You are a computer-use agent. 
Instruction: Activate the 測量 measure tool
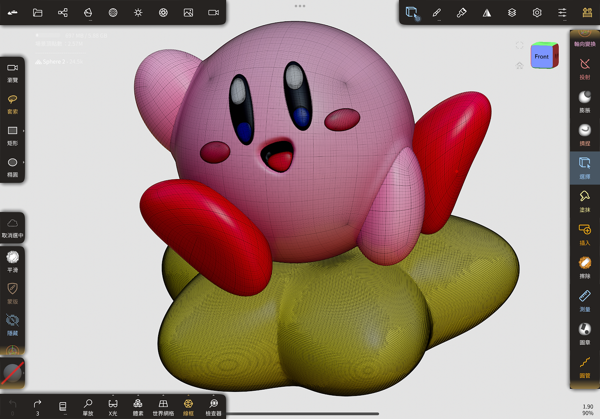(585, 301)
